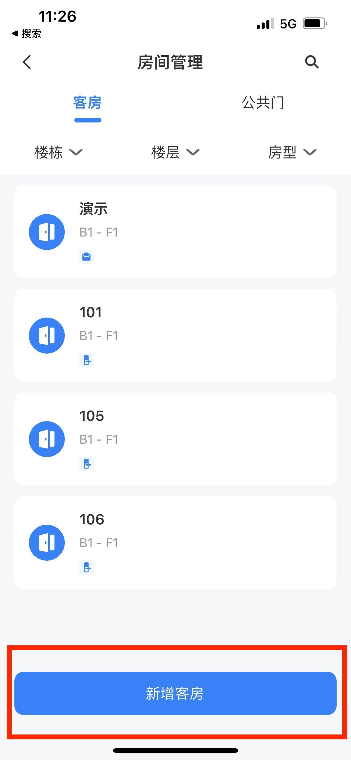Tap the lock badge under room 101
Image resolution: width=351 pixels, height=760 pixels.
point(86,360)
